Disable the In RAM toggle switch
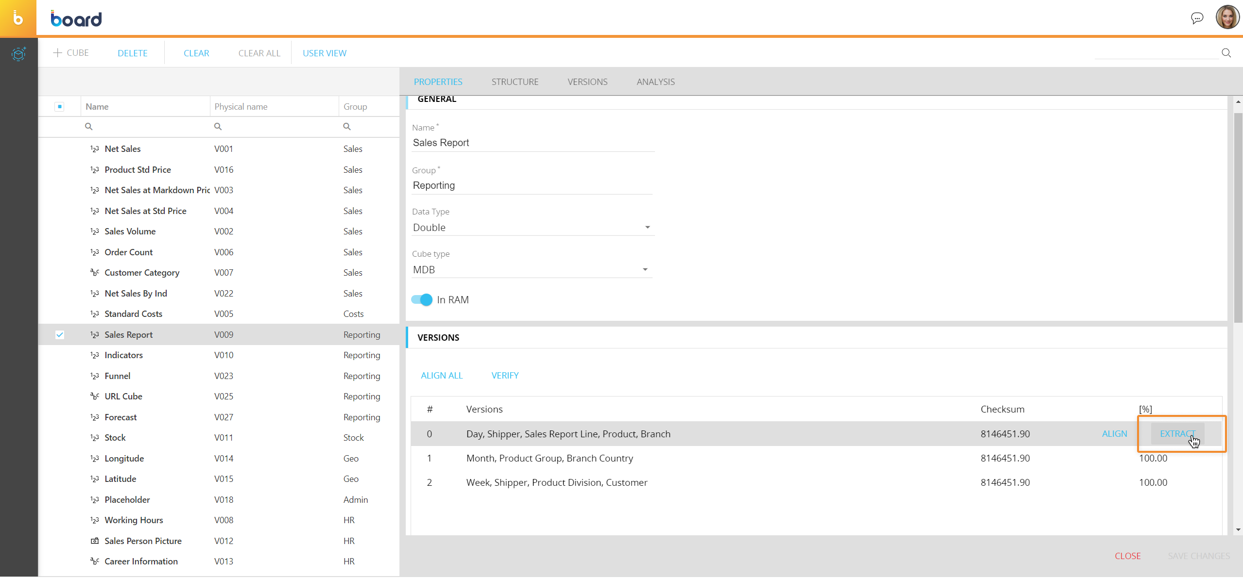This screenshot has height=578, width=1243. [x=422, y=300]
